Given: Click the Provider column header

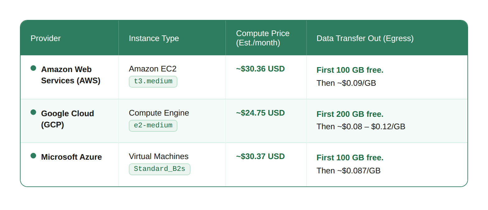Looking at the screenshot, I should 46,38.
